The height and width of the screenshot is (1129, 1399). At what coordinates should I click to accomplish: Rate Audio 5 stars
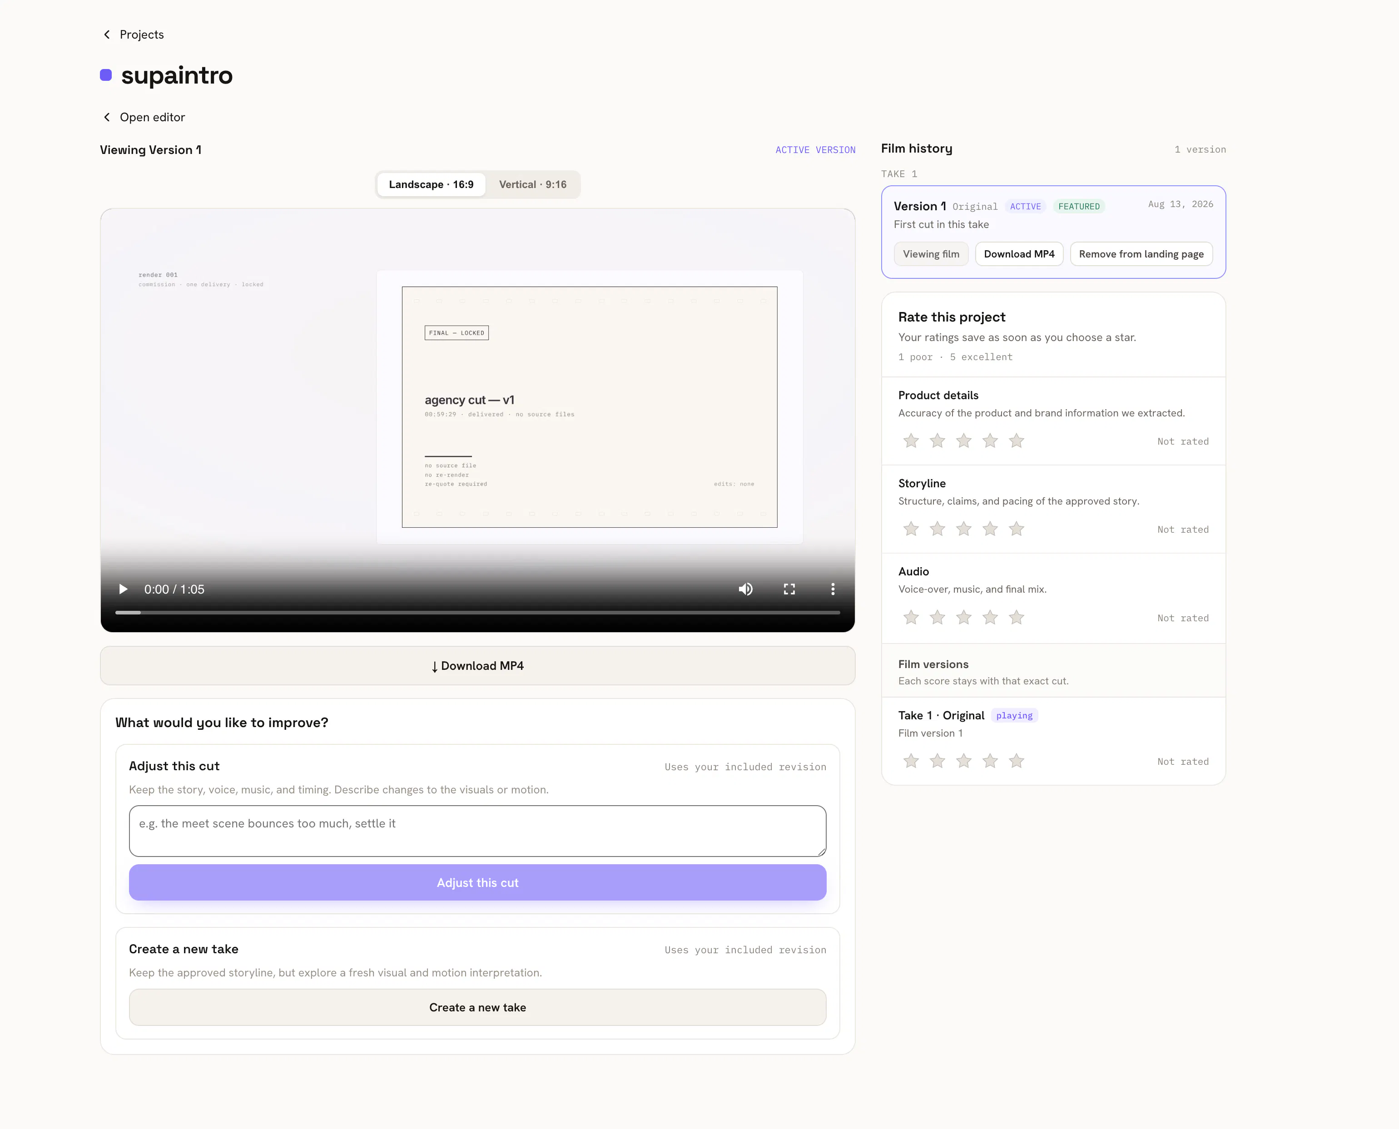[1017, 617]
